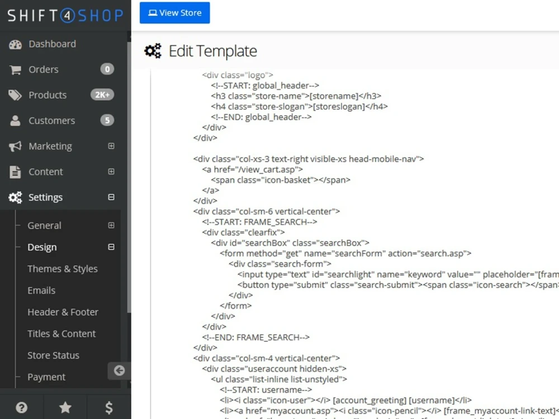Open help via question mark icon
Viewport: 559px width, 419px height.
point(21,407)
